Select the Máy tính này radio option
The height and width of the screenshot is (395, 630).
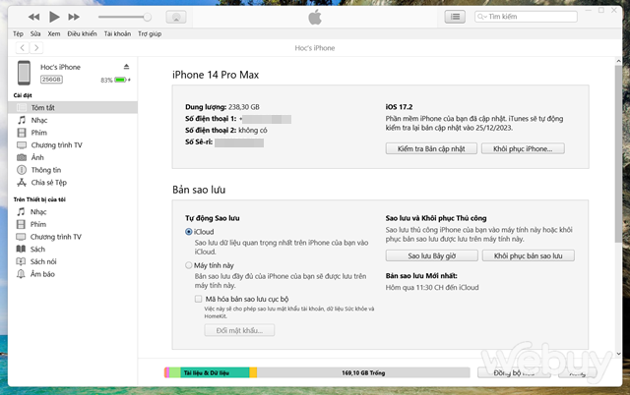189,265
